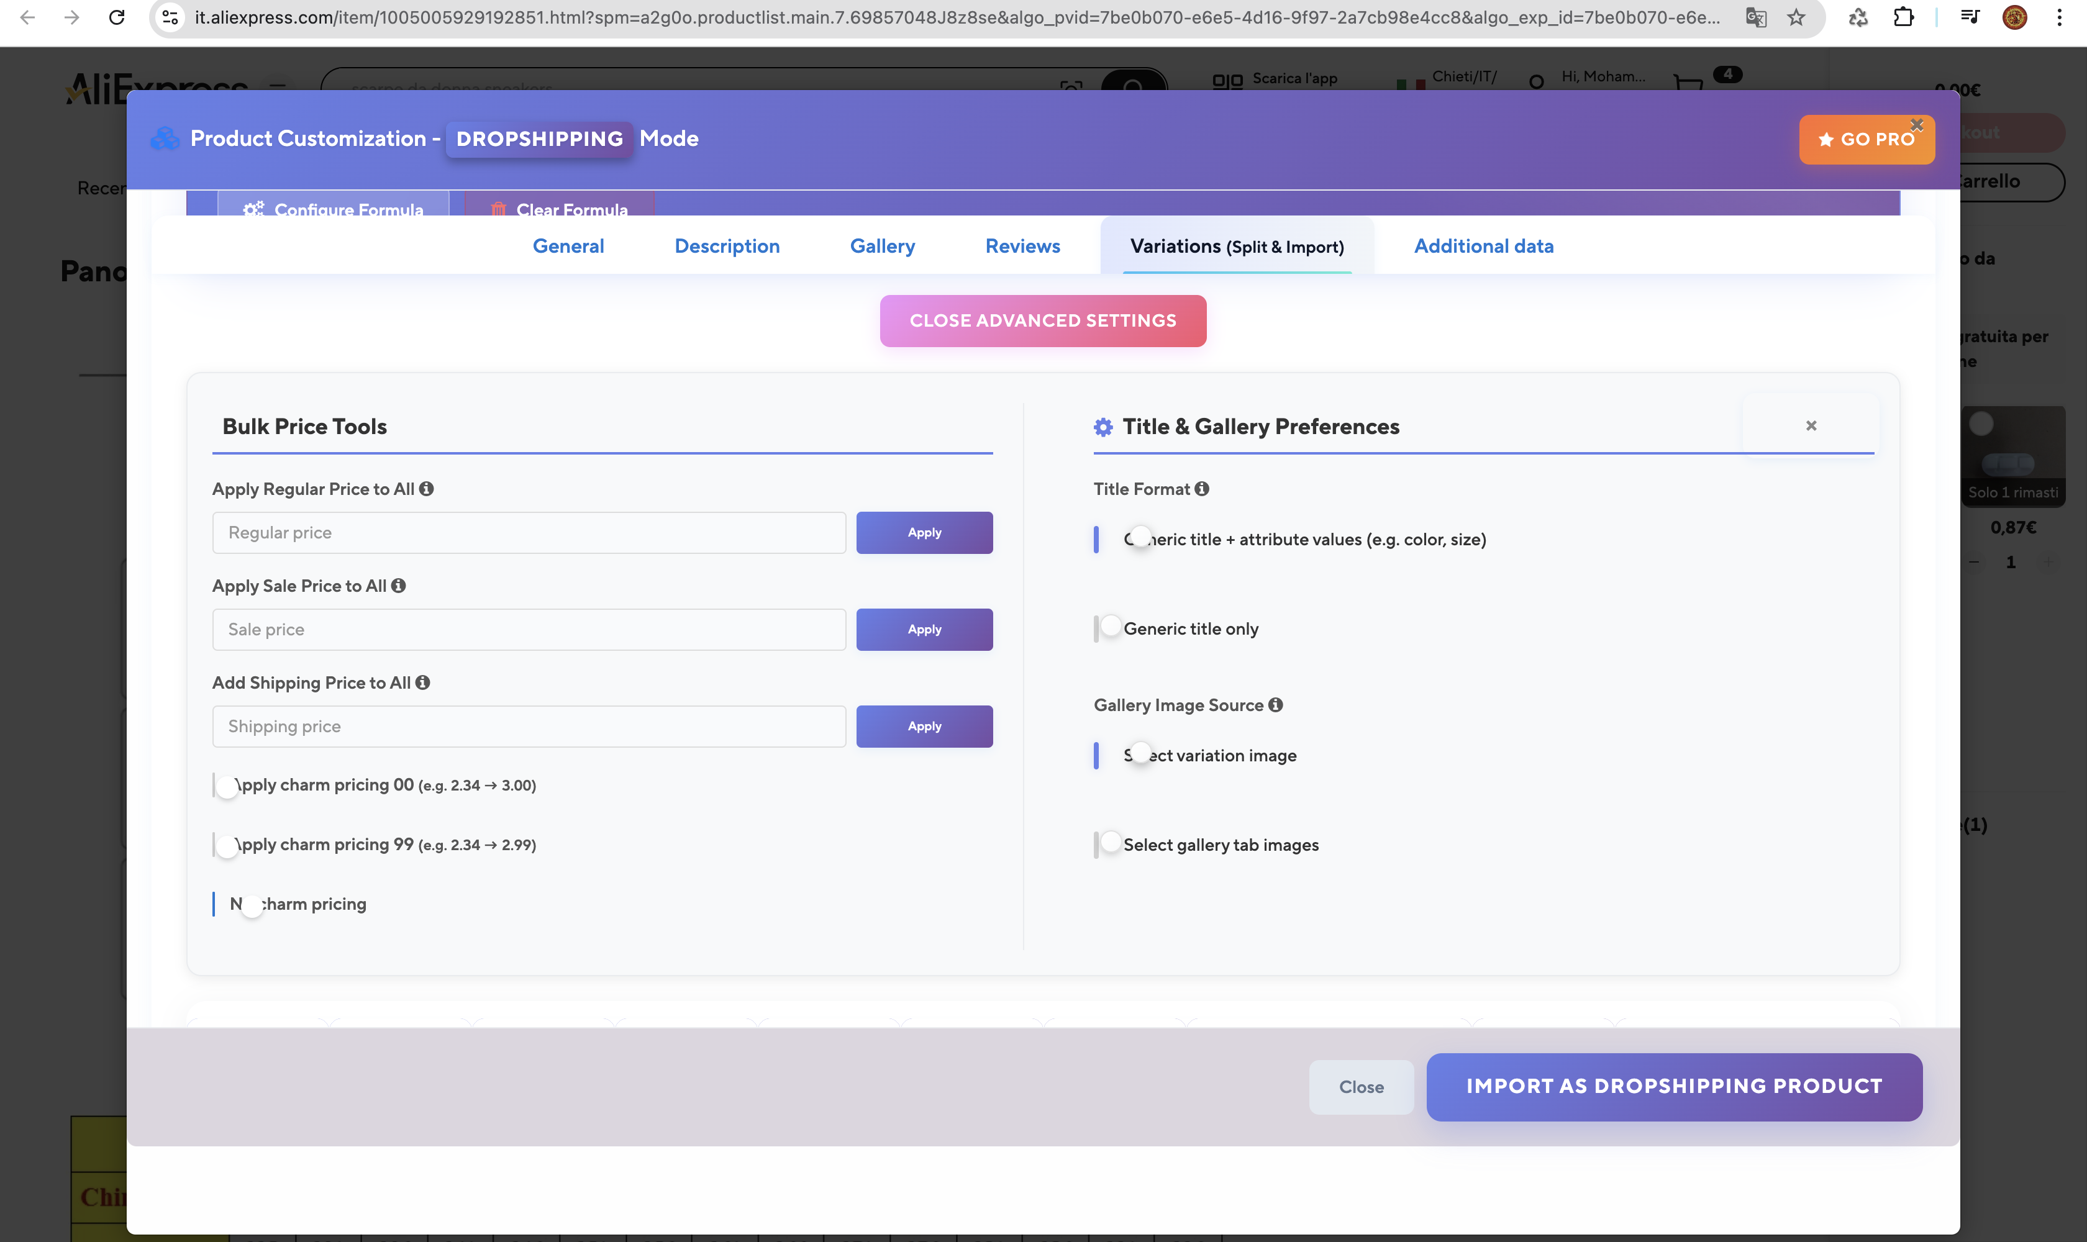
Task: Click Hi, Moham... account greeting
Action: (1603, 77)
